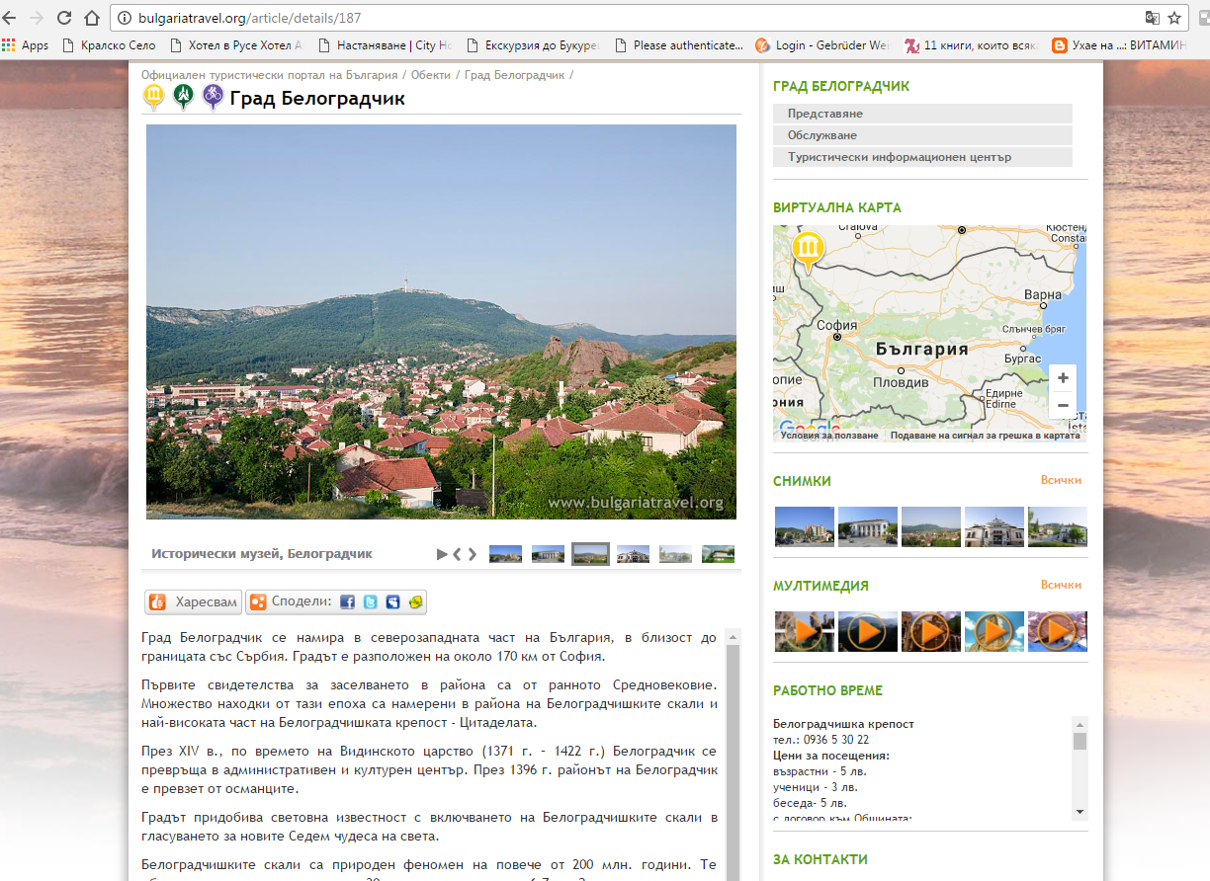Select the first photo thumbnail under СНИМКИ
This screenshot has height=881, width=1210.
pos(804,527)
